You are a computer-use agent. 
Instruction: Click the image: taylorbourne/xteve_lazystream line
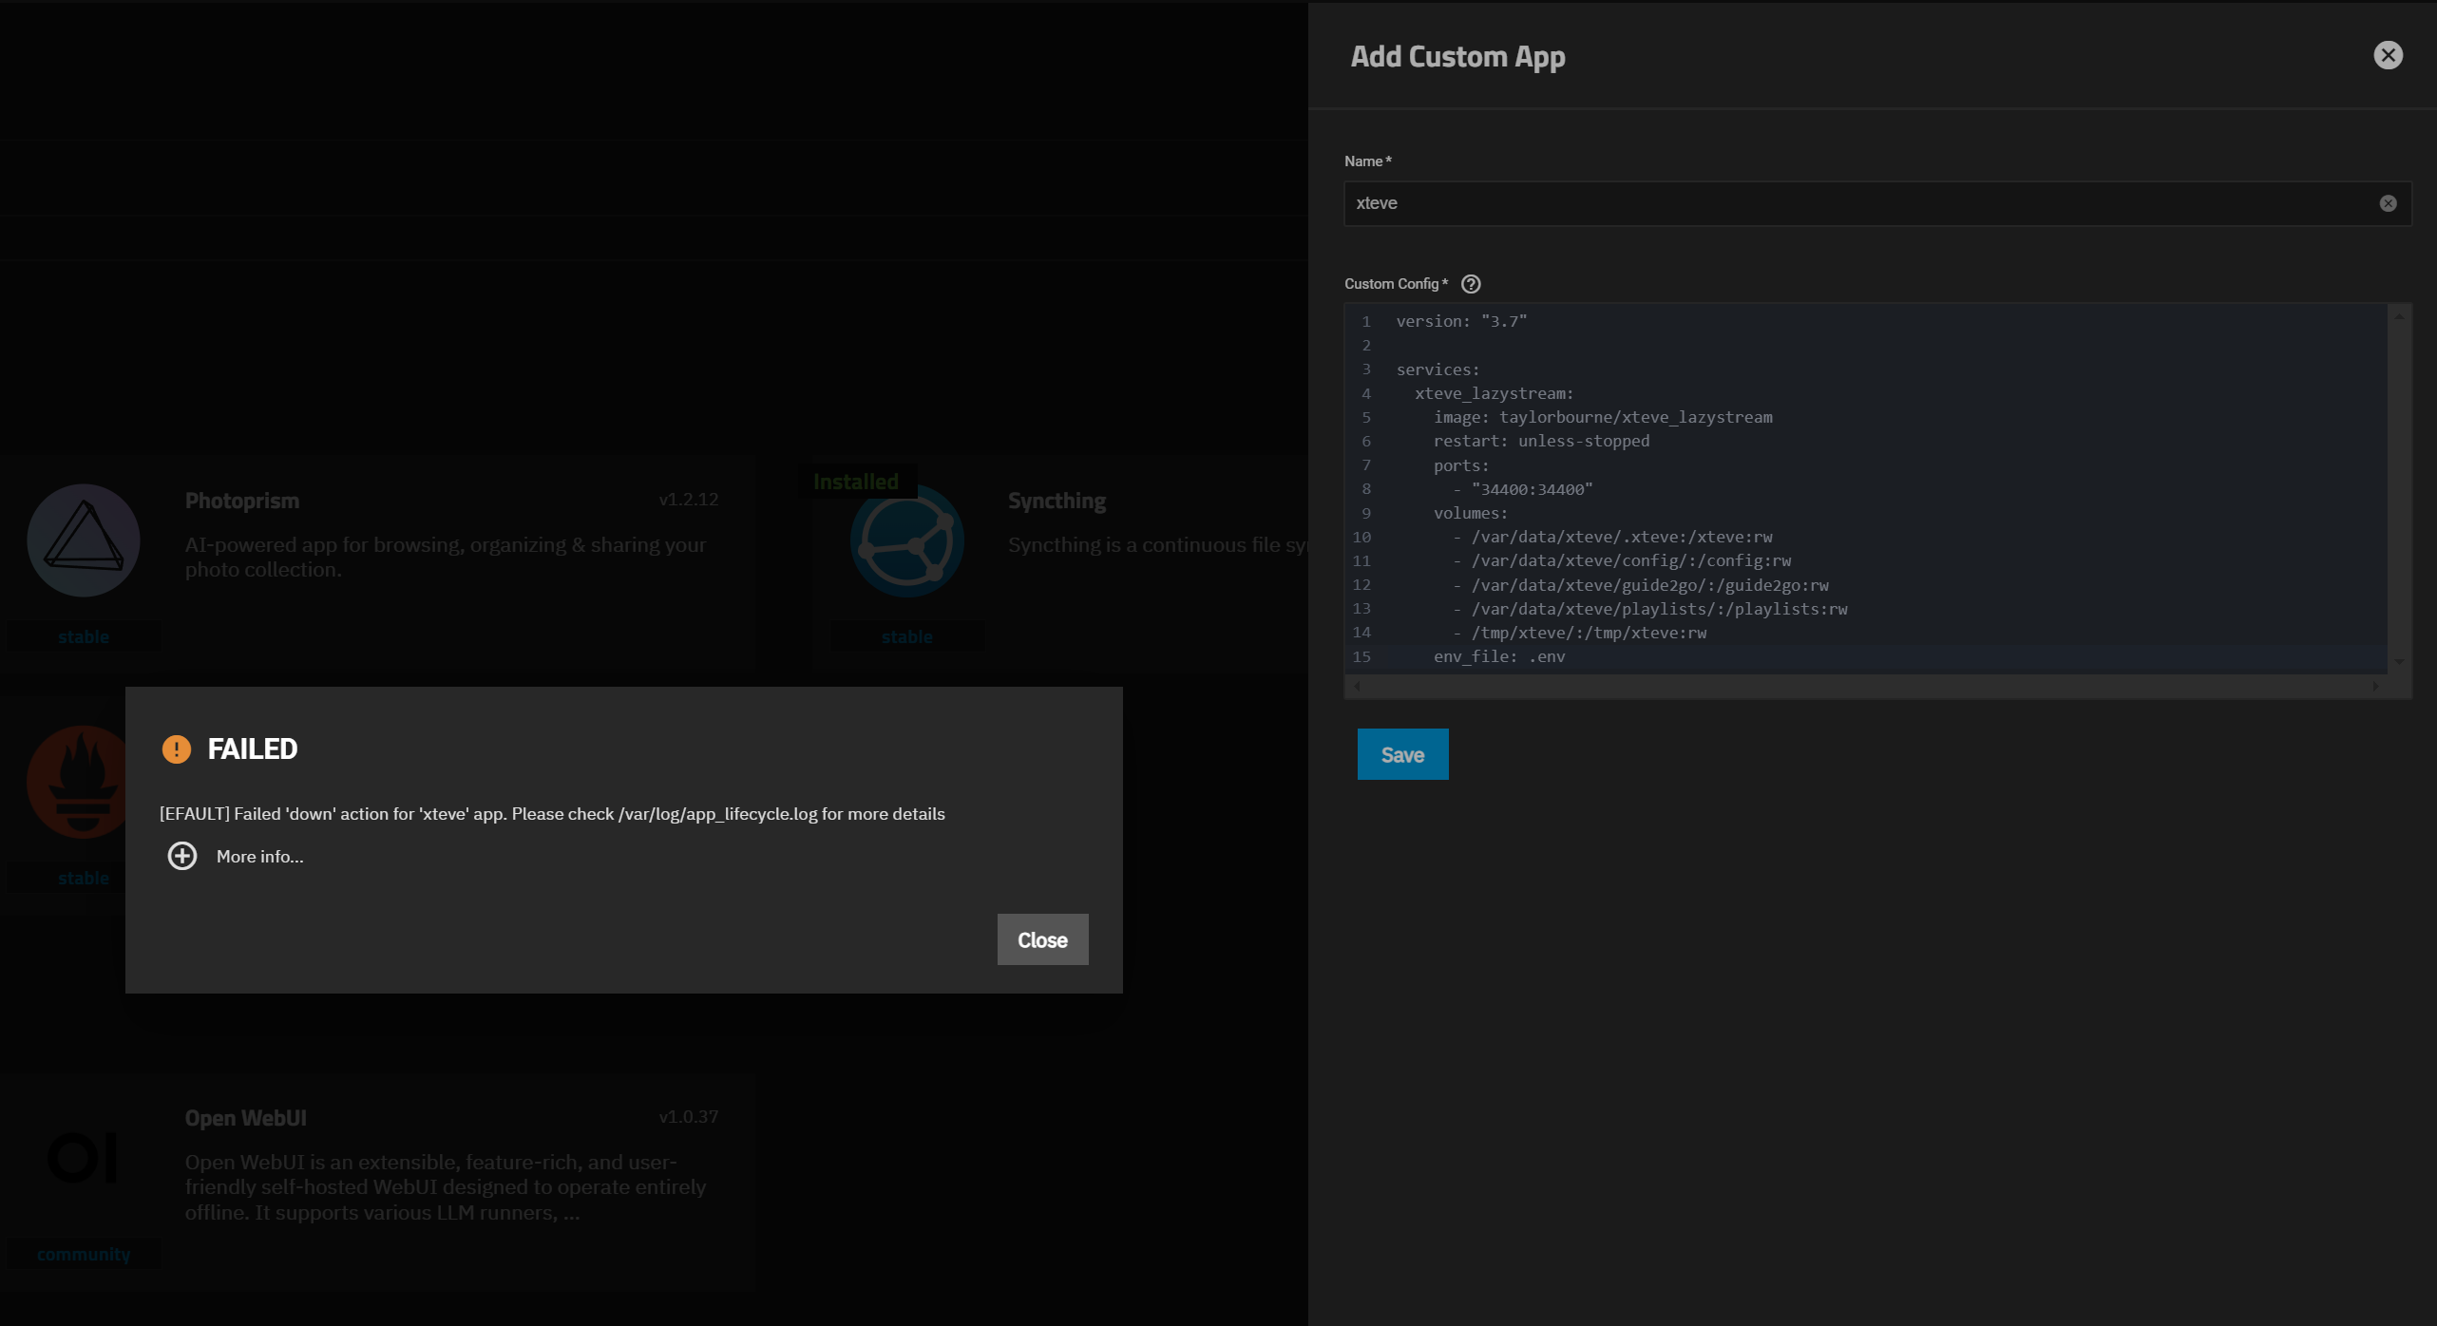click(1603, 417)
